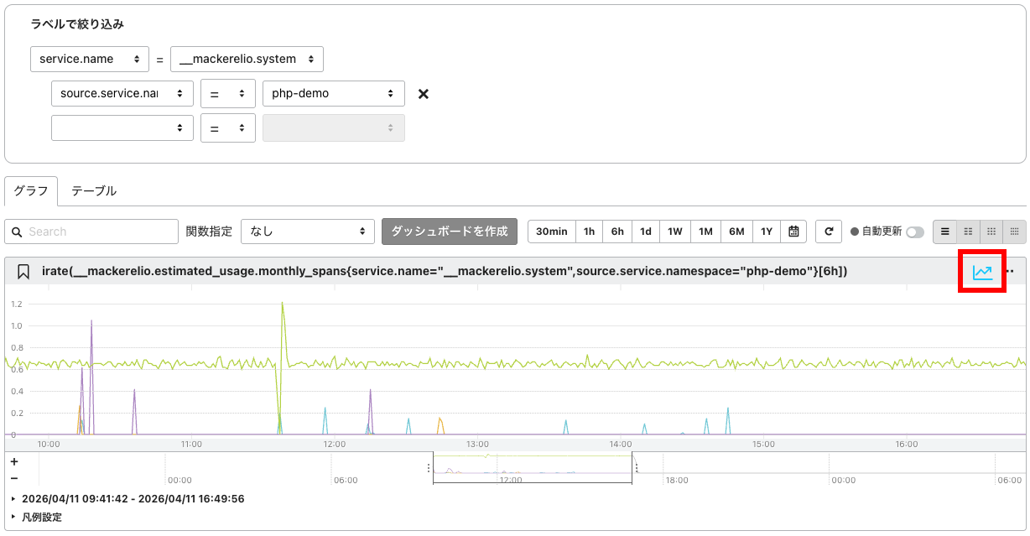Viewport: 1030px width, 536px height.
Task: Click the right handle of timeline range selector
Action: point(636,468)
